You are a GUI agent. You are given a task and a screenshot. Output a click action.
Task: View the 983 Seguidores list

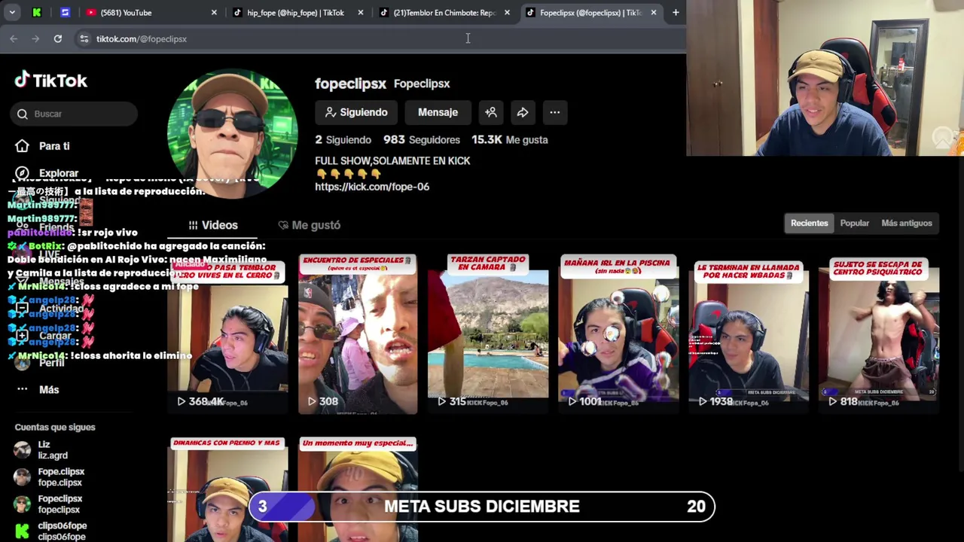pyautogui.click(x=421, y=140)
